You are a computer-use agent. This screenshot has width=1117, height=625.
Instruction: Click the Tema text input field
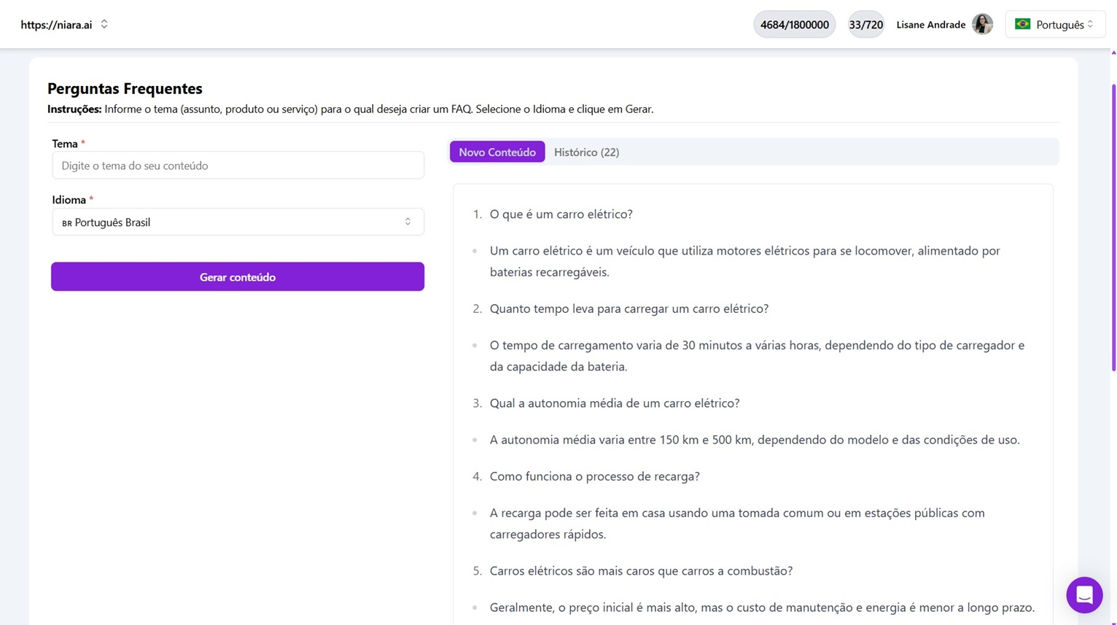tap(238, 165)
